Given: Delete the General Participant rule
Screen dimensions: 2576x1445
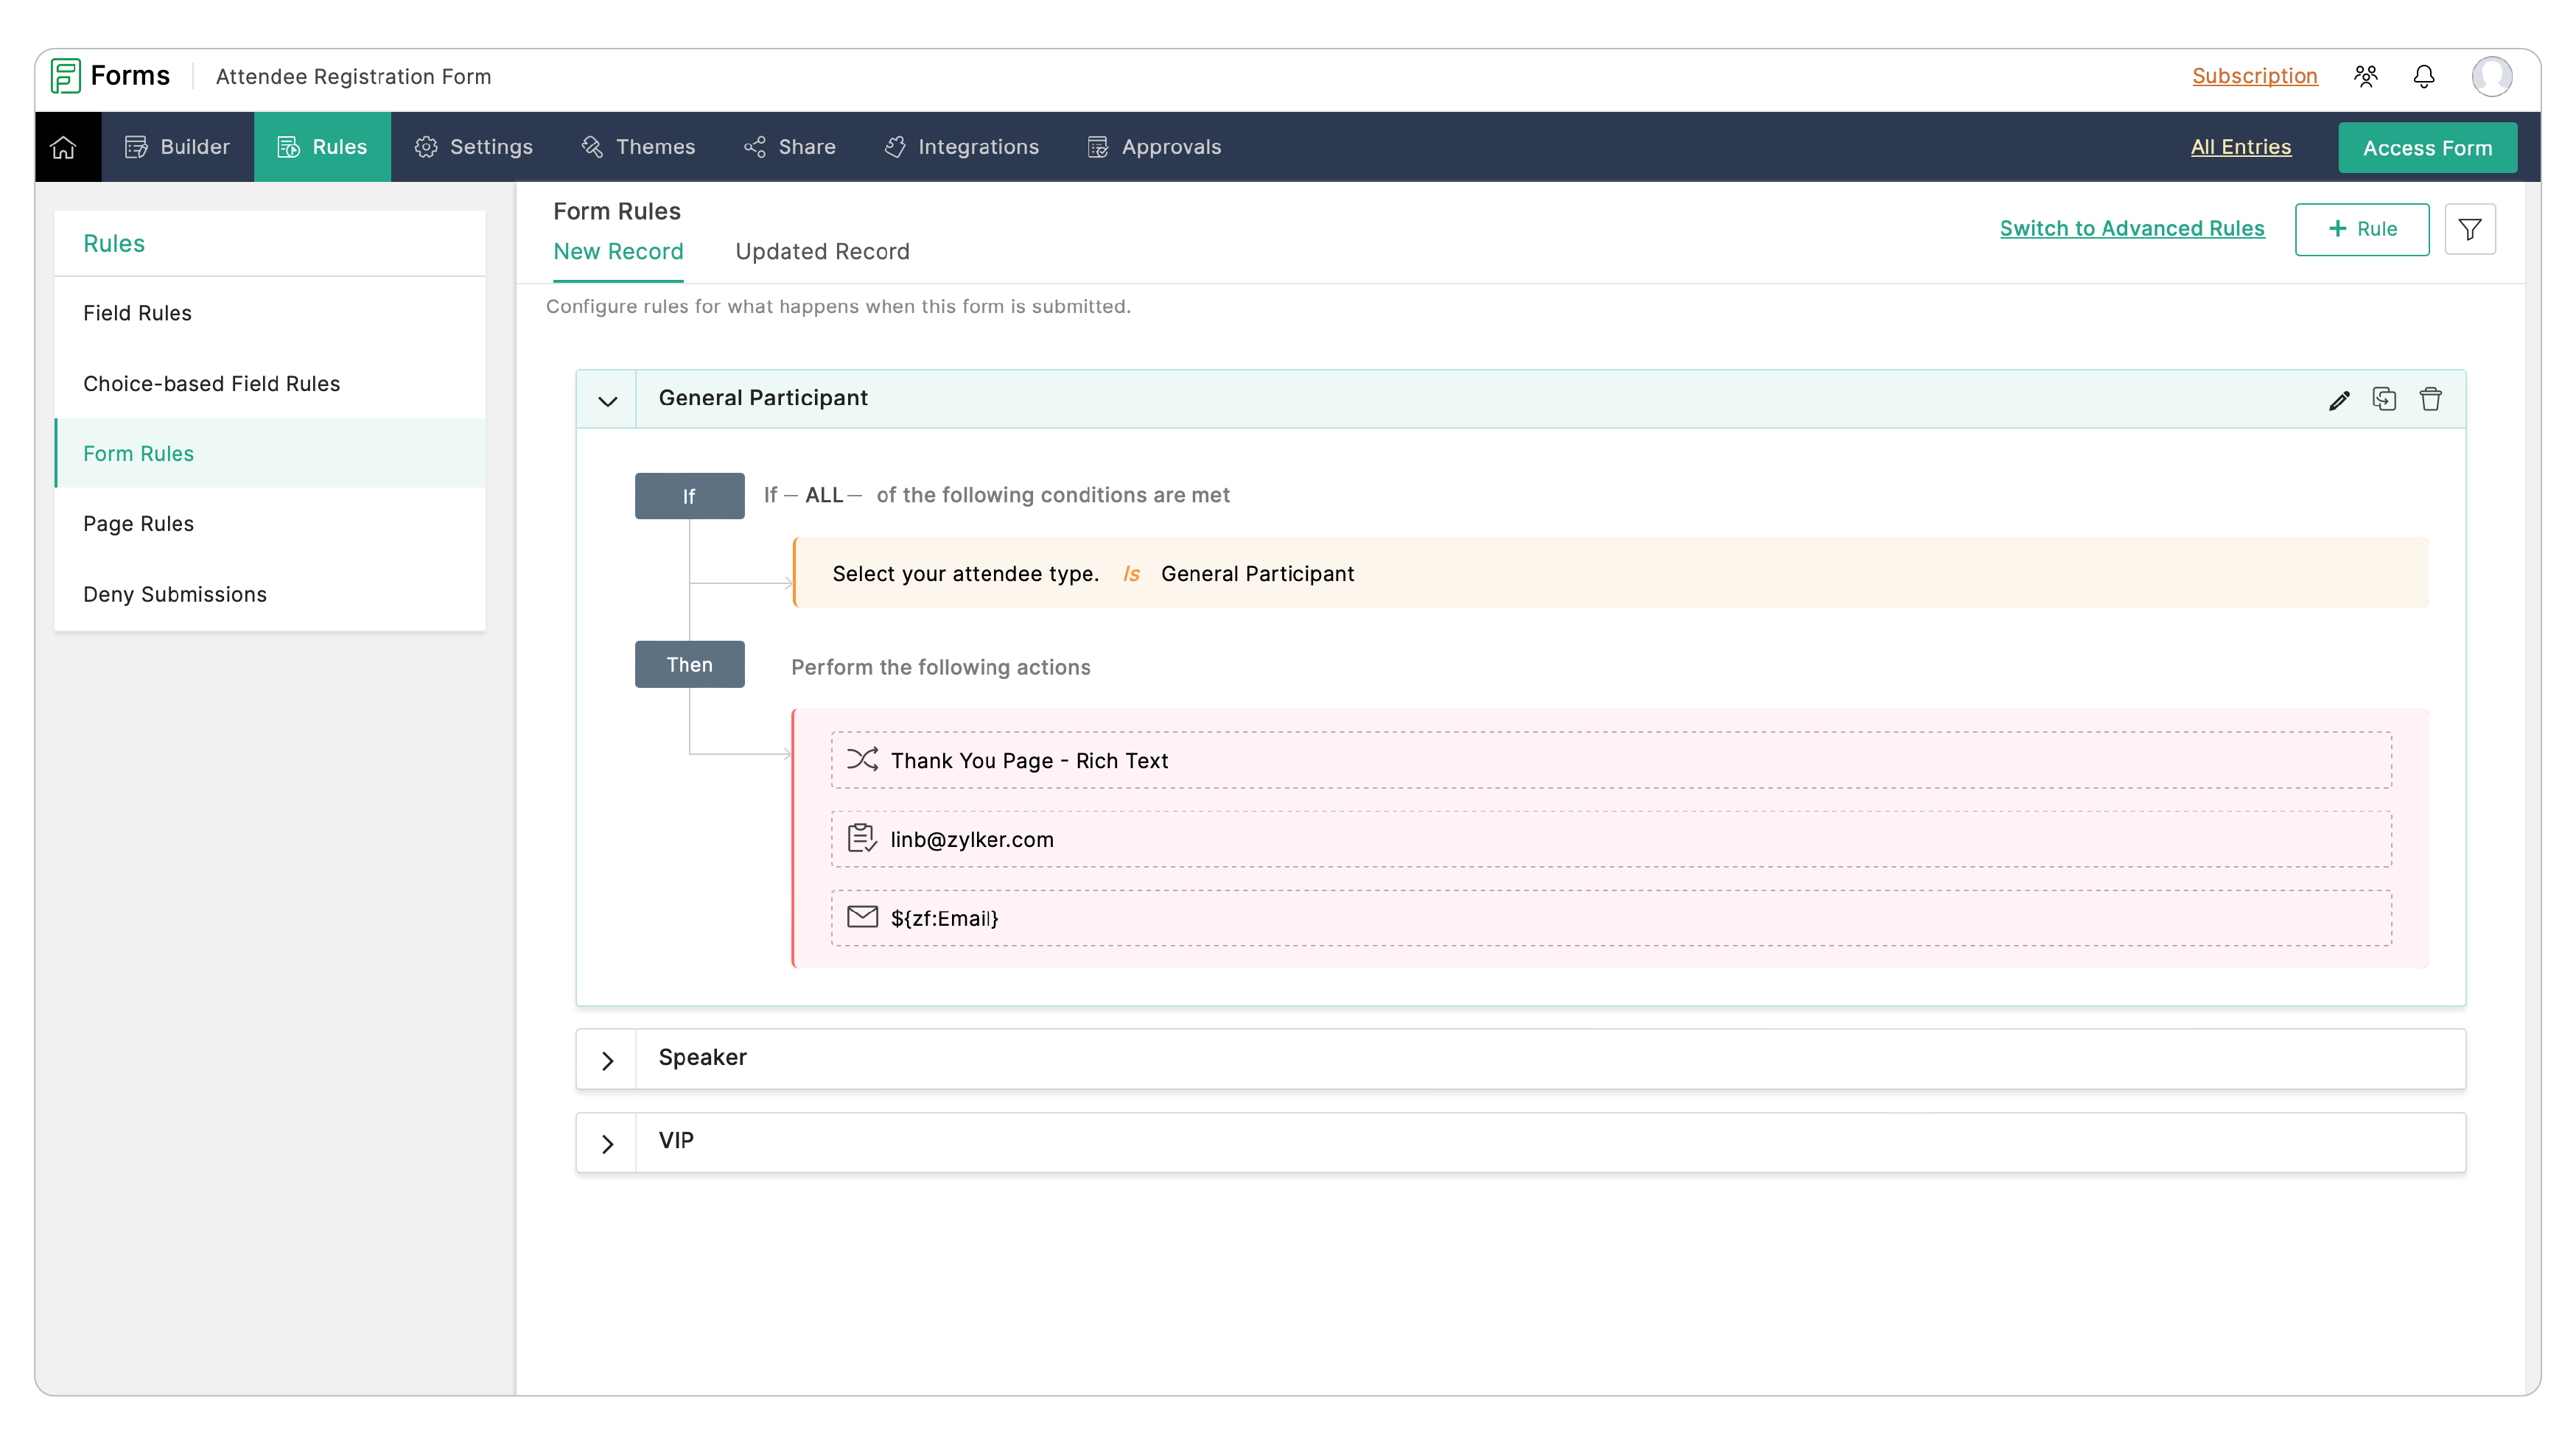Looking at the screenshot, I should click(2431, 398).
